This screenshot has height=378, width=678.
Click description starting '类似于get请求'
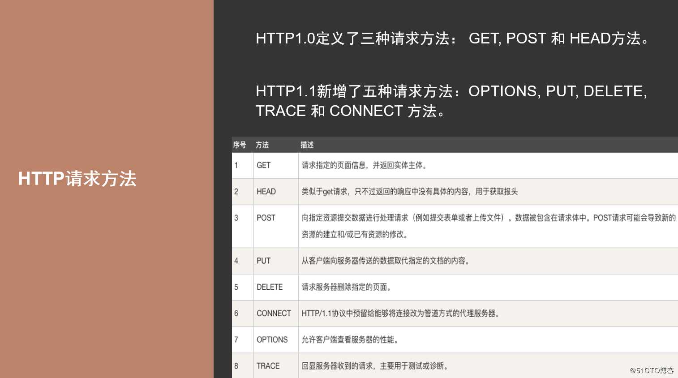pyautogui.click(x=410, y=192)
